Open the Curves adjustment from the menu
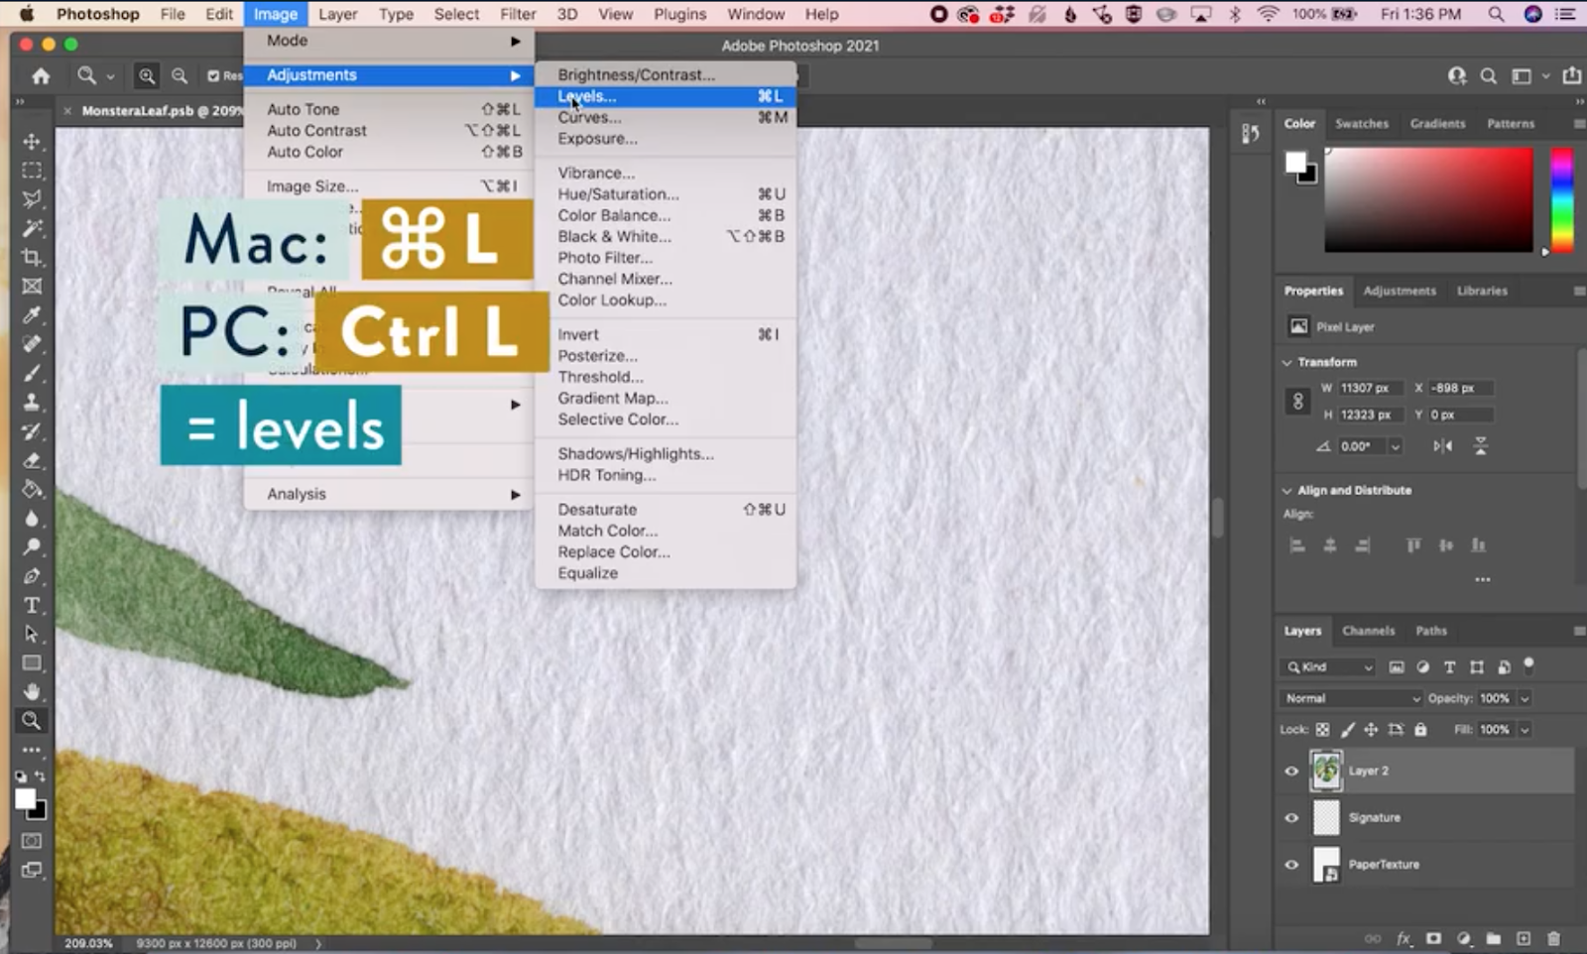This screenshot has height=954, width=1587. [590, 117]
